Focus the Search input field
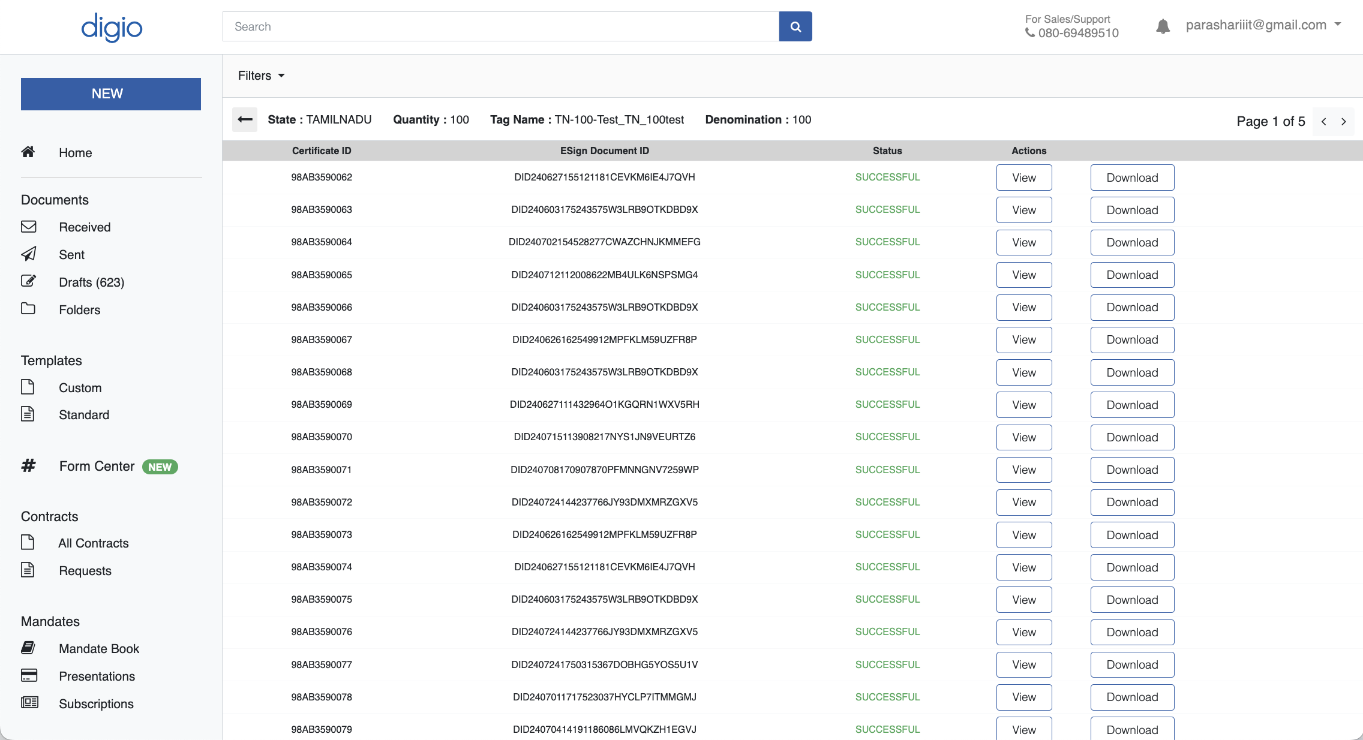 pos(501,26)
